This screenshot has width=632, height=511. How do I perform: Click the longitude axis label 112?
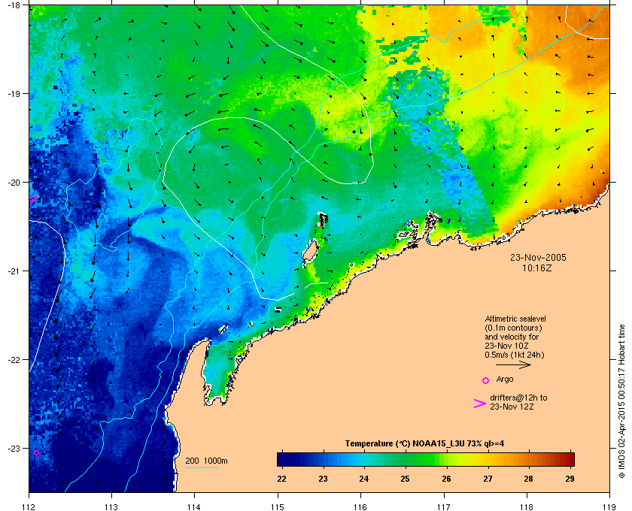[29, 506]
